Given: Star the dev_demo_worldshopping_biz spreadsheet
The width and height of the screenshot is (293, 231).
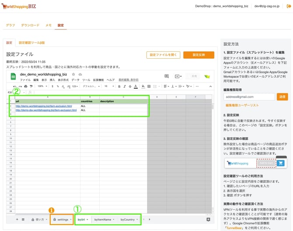Looking at the screenshot, I should 73,75.
